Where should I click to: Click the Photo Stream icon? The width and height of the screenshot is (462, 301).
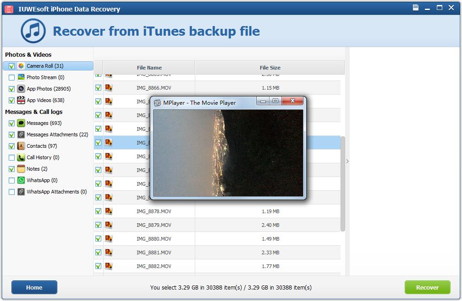click(x=21, y=77)
